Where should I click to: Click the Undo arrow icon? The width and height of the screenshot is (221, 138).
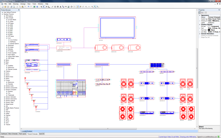(x=29, y=7)
